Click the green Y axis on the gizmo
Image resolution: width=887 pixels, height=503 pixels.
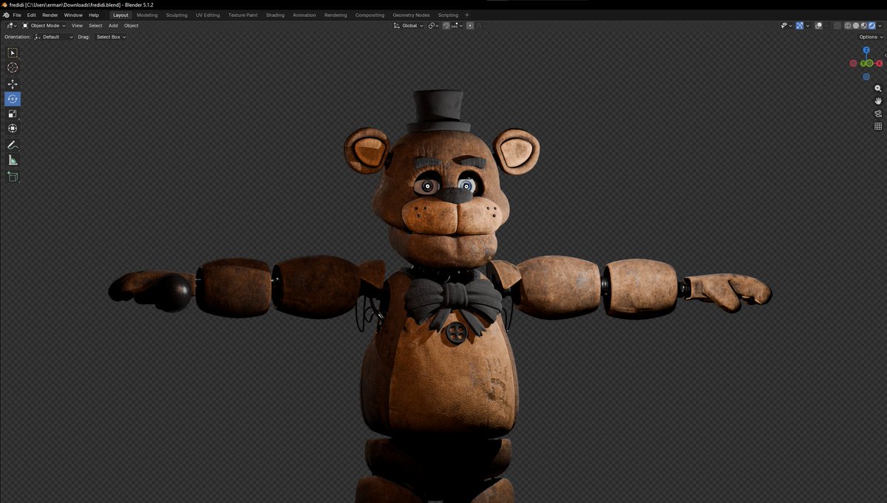coord(862,64)
